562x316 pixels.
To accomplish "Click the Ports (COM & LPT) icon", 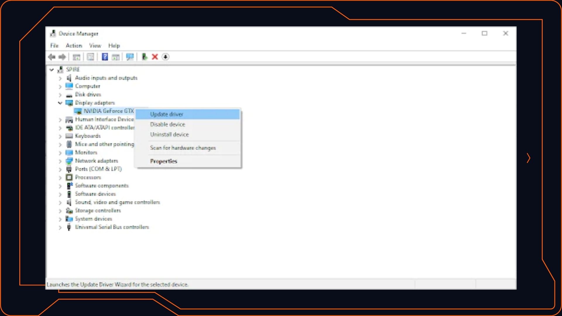I will [x=69, y=169].
